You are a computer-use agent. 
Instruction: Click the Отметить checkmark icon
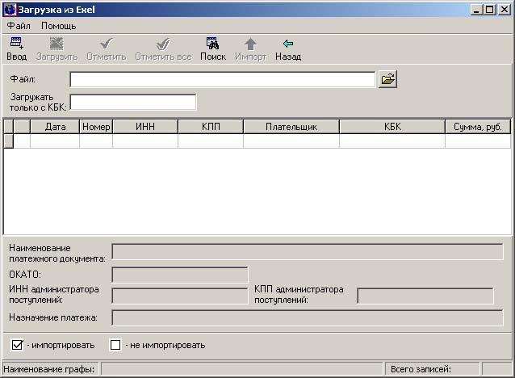click(x=106, y=44)
